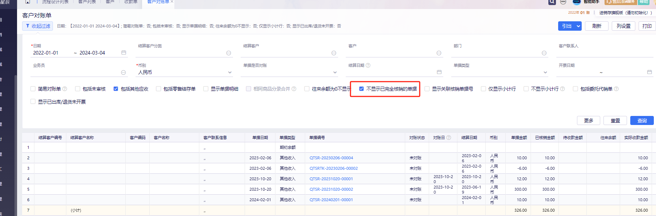Screen dimensions: 656x216
Task: Toggle 显示已出库/退货未开票 checkbox
Action: coord(33,102)
